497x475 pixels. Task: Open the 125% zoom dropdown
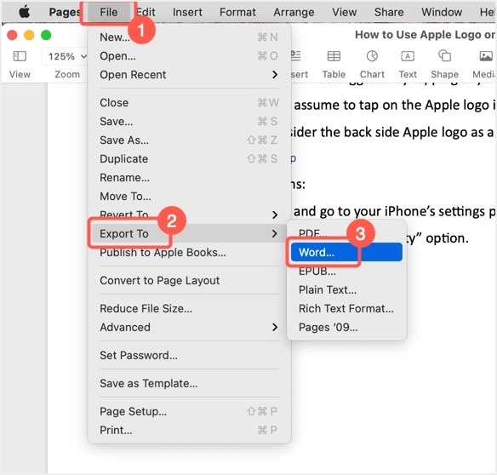[66, 56]
